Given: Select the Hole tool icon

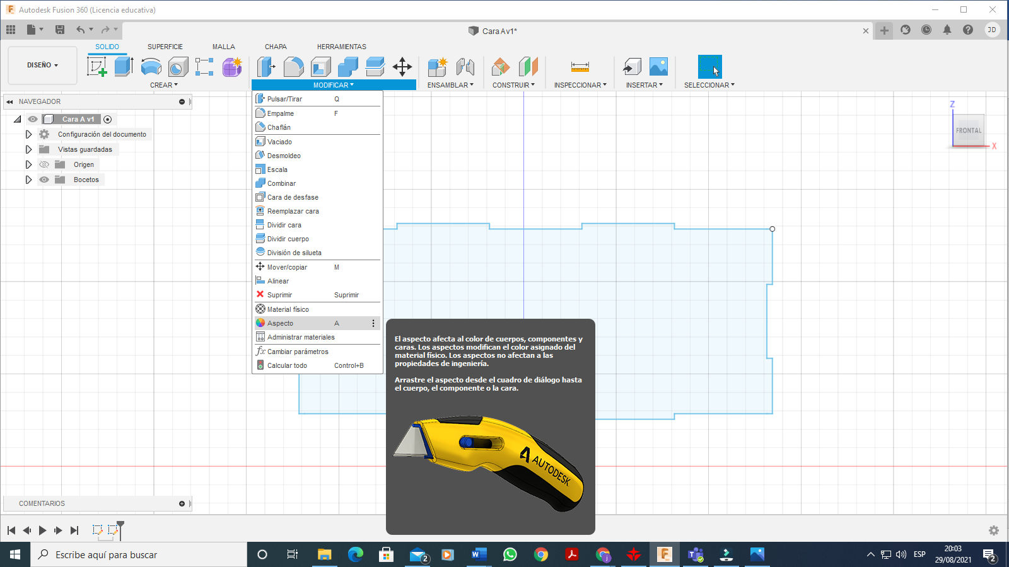Looking at the screenshot, I should [x=178, y=66].
